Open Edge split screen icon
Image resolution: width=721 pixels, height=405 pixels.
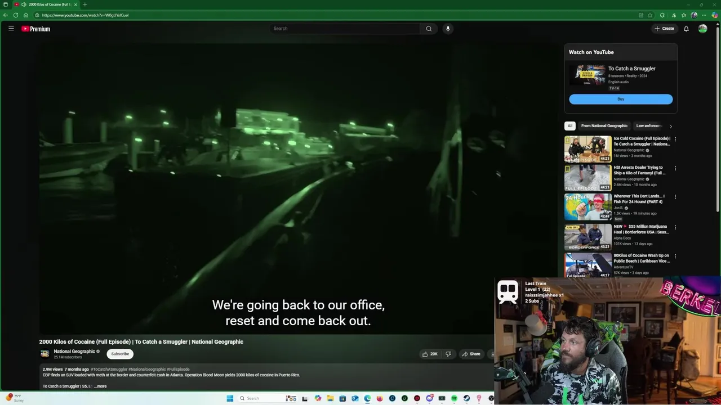[x=641, y=15]
